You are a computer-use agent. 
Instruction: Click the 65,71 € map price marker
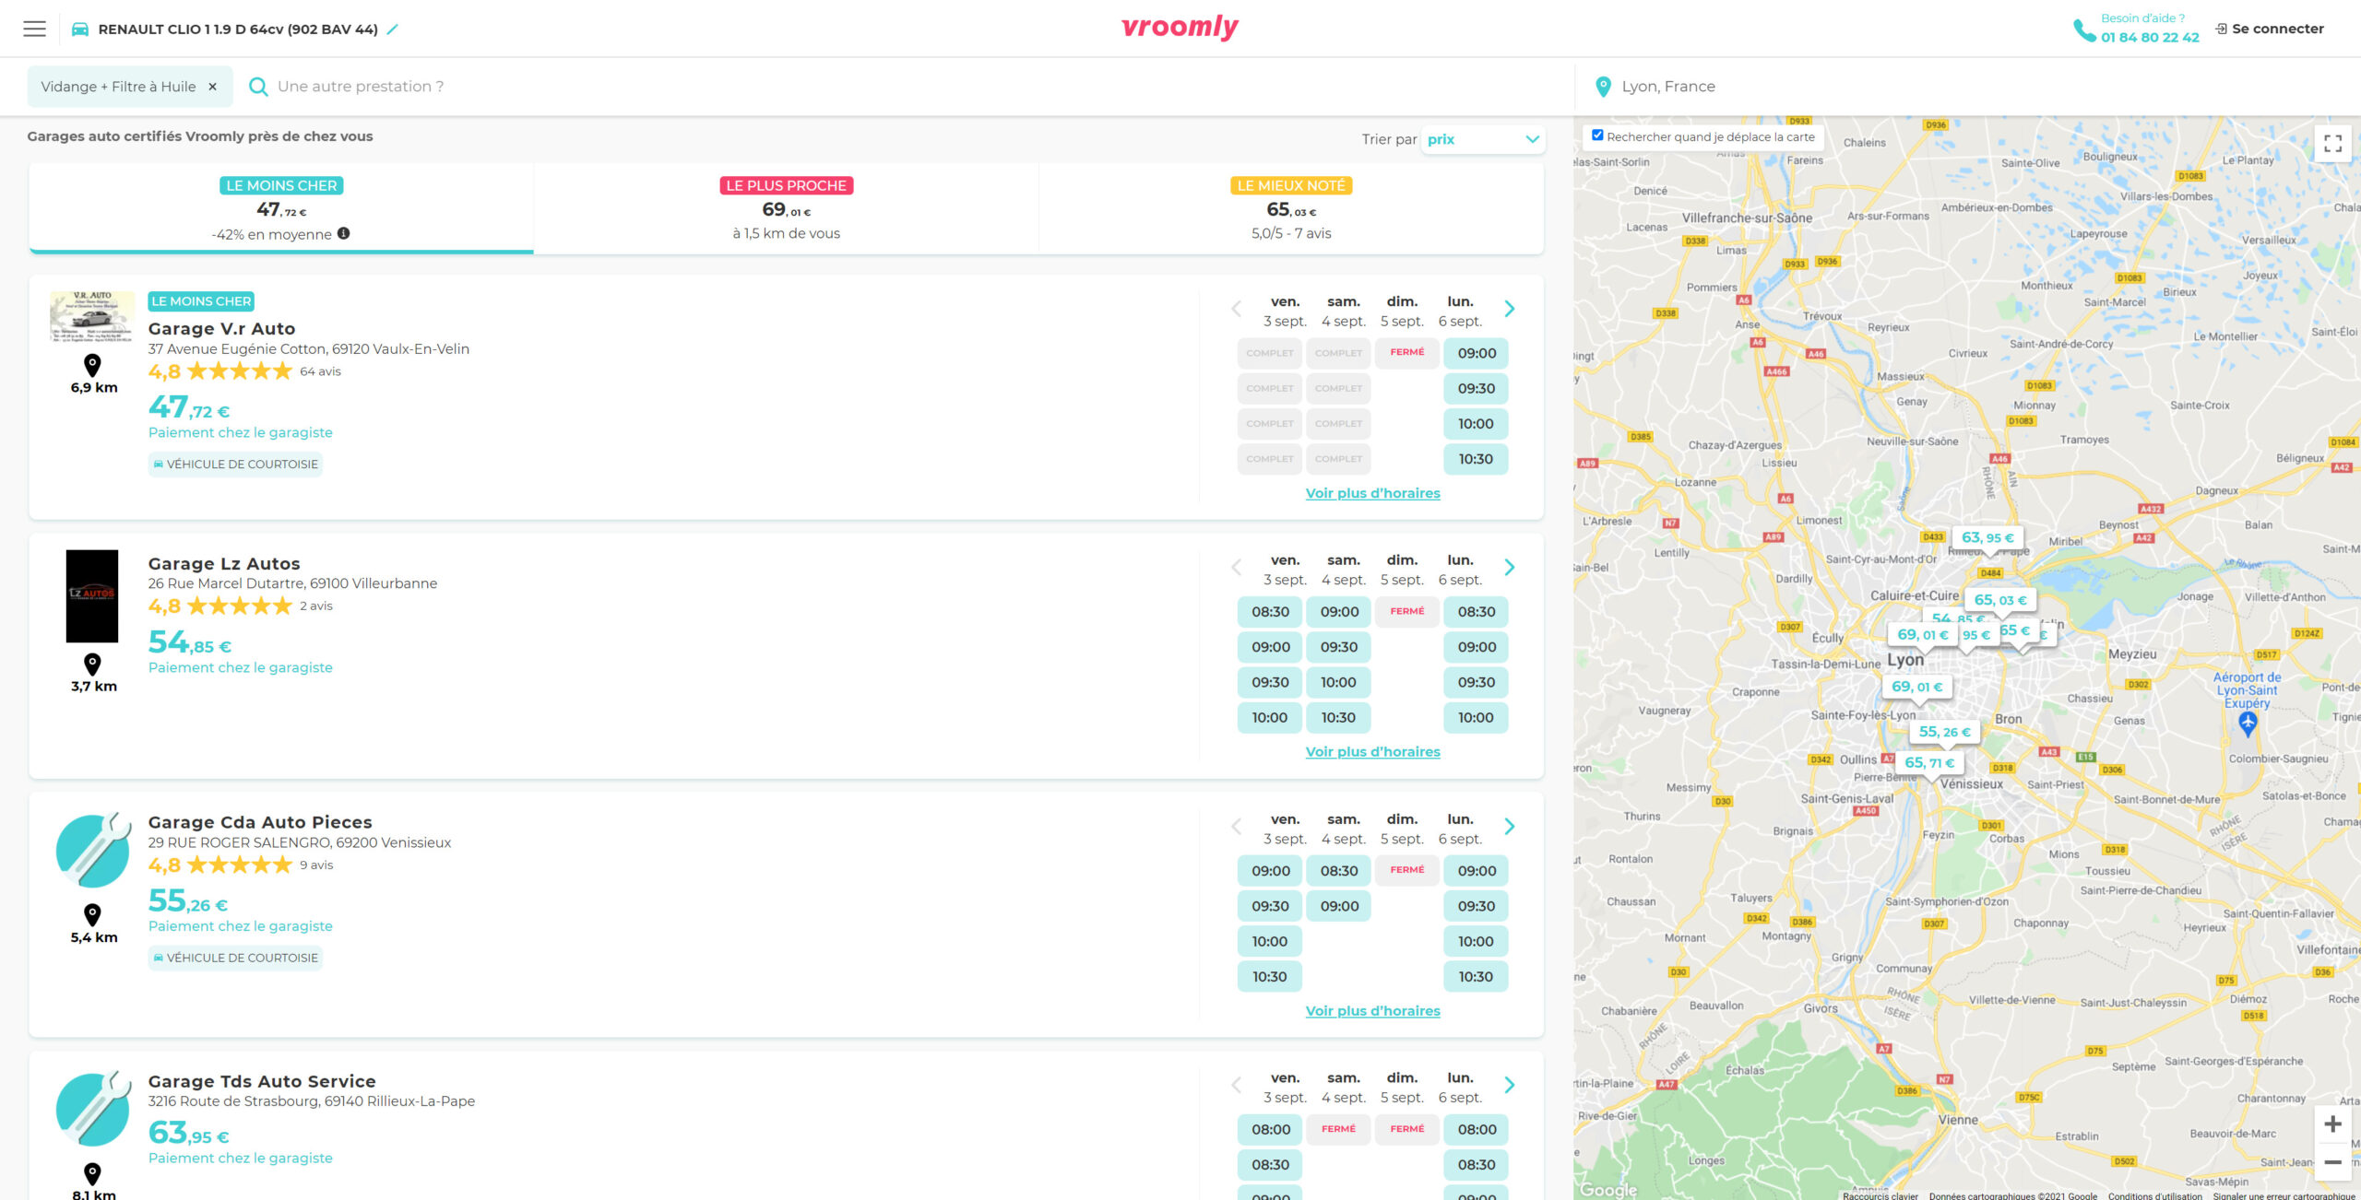tap(1929, 763)
